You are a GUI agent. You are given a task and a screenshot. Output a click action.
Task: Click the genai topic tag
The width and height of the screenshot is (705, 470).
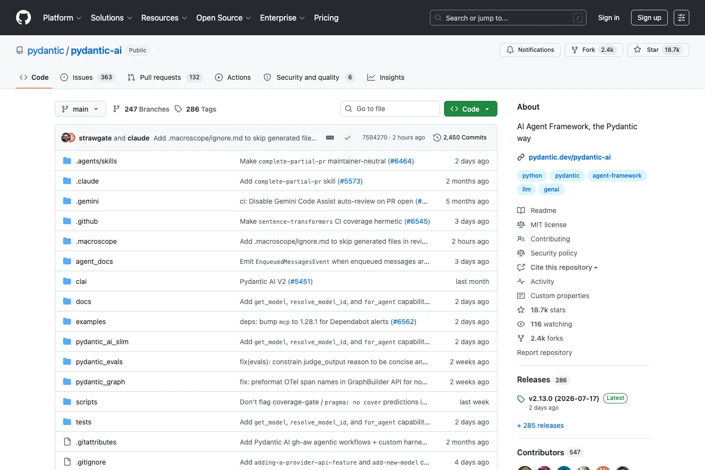551,189
